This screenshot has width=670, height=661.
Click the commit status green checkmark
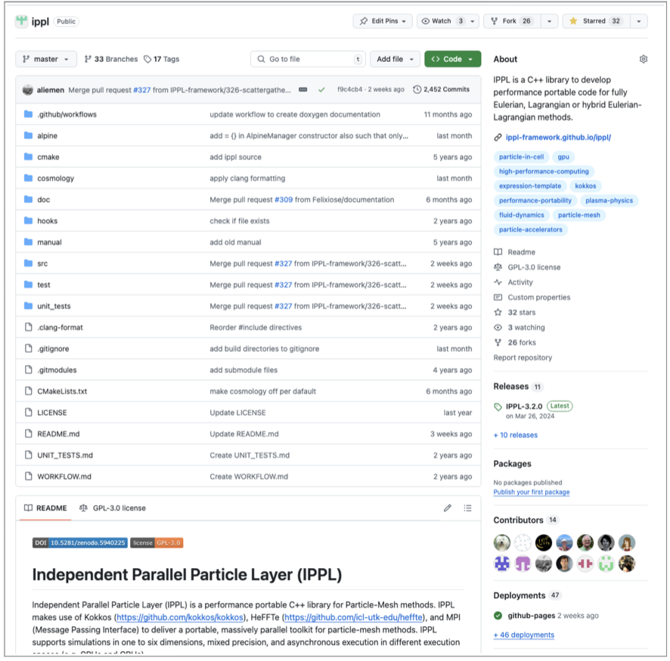coord(321,89)
